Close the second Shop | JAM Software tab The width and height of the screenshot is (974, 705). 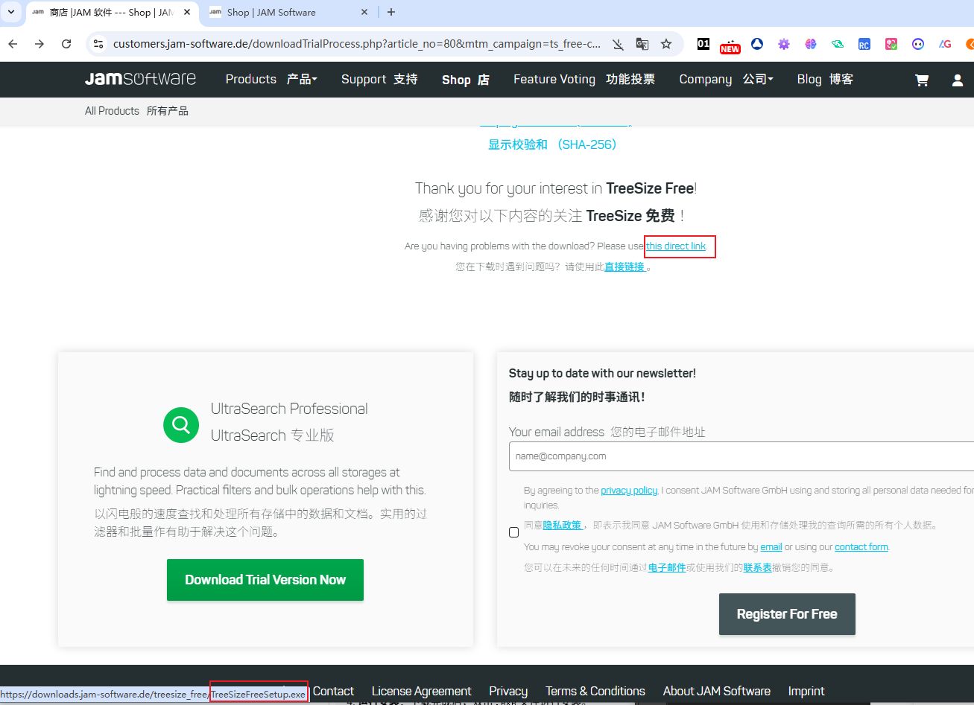tap(364, 12)
